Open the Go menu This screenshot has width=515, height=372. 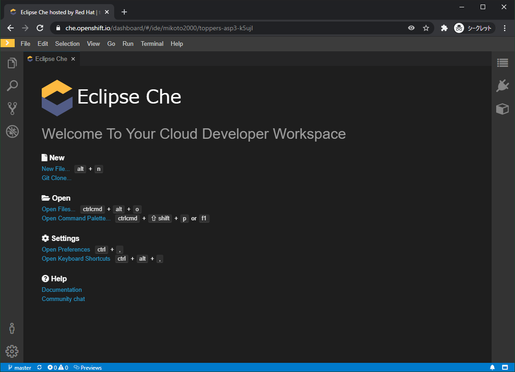point(111,44)
